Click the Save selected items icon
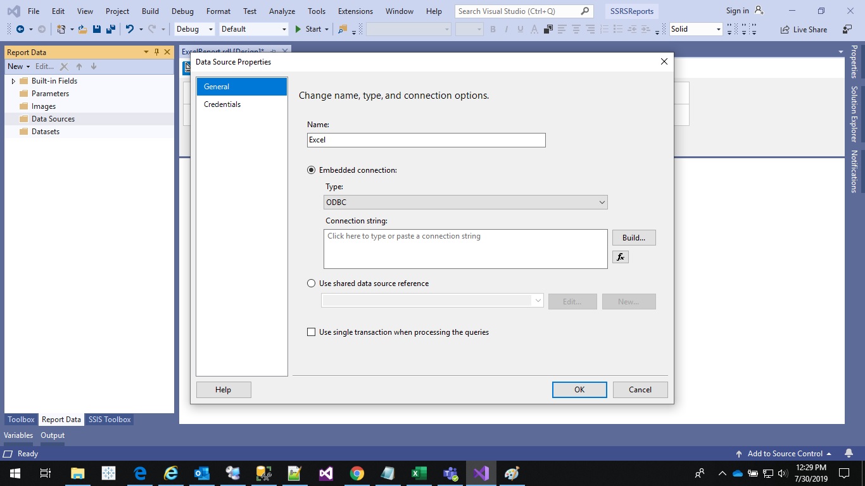This screenshot has width=865, height=486. pos(96,28)
